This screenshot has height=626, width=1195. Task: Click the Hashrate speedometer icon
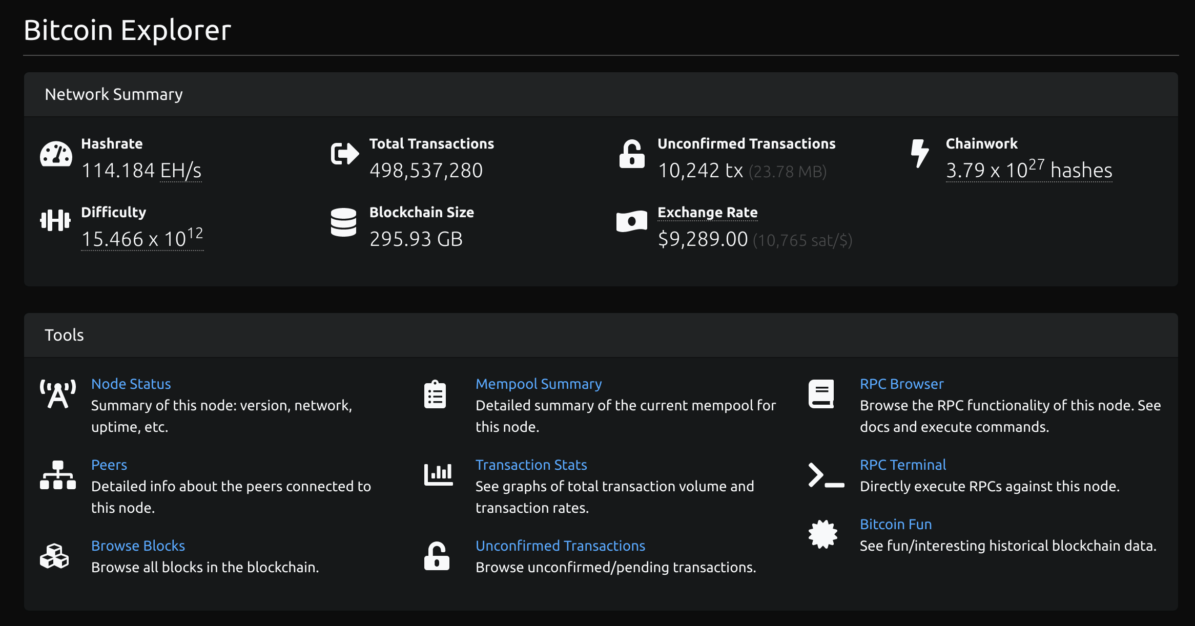(56, 154)
